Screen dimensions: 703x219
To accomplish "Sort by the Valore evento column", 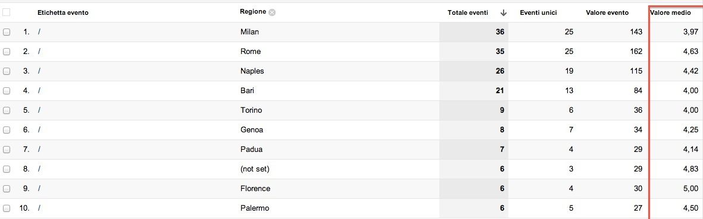I will pos(607,12).
